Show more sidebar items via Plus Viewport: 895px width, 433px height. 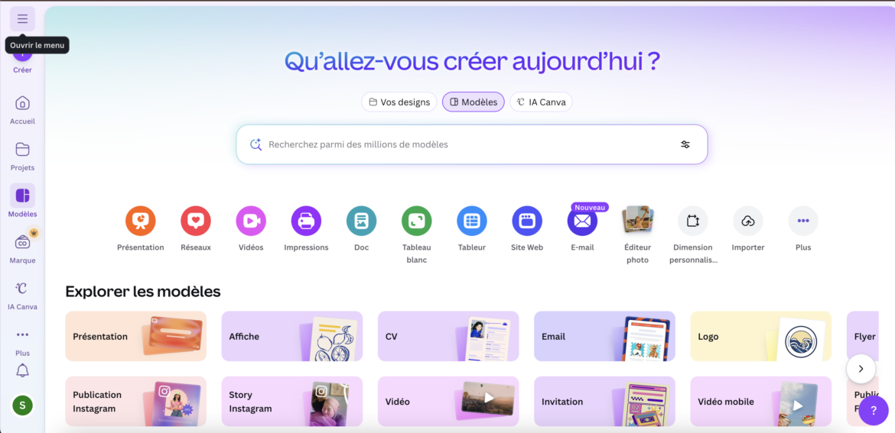pyautogui.click(x=22, y=335)
